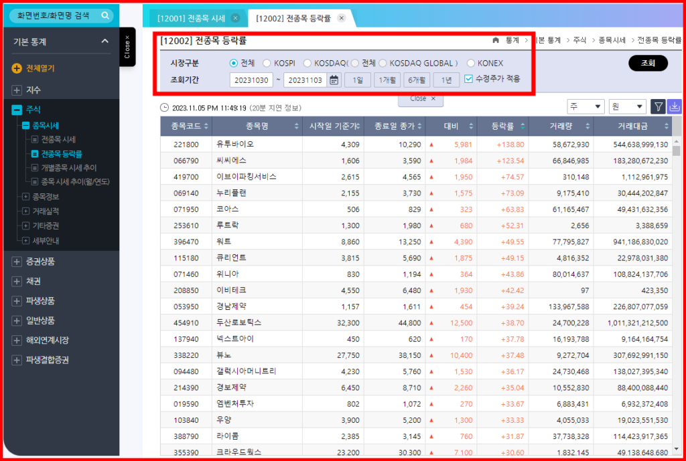Screen dimensions: 686x461
Task: Click the home icon in breadcrumb
Action: pos(496,40)
